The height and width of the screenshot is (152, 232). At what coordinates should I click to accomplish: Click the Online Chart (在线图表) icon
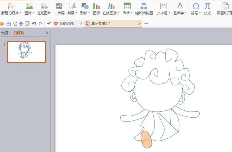tap(111, 6)
